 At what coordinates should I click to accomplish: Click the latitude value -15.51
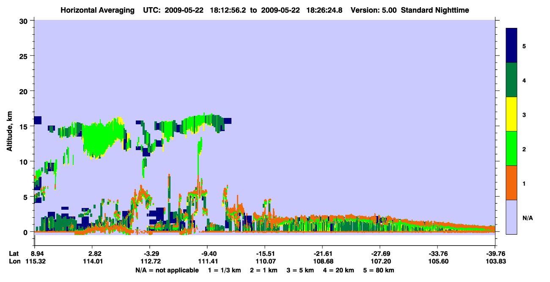click(264, 254)
